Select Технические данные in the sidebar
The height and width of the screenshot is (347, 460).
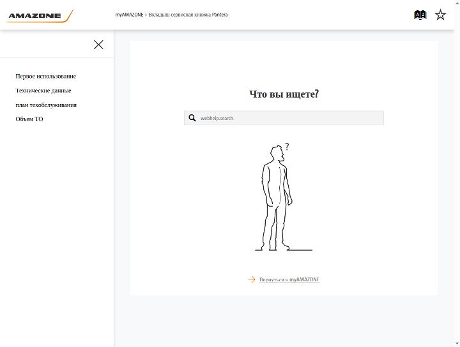(x=43, y=91)
